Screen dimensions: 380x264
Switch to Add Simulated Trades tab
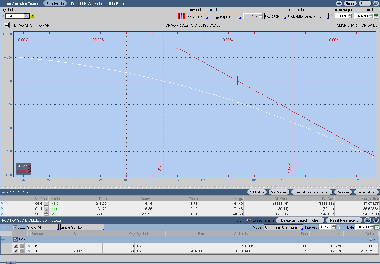[x=22, y=4]
